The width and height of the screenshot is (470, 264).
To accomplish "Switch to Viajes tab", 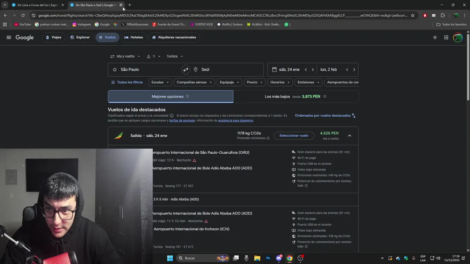I will (x=54, y=37).
